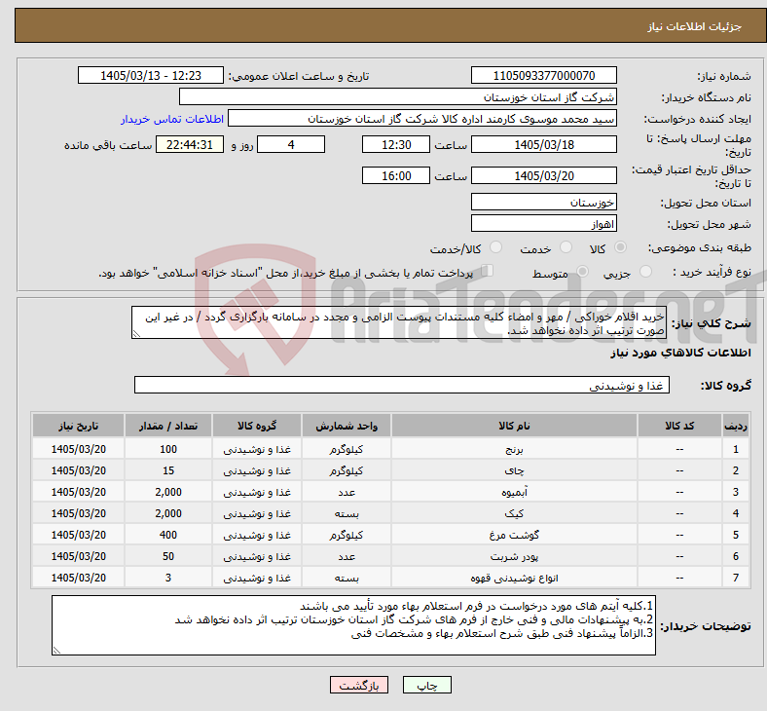Click the goods group field غذا و نوشیدنی
This screenshot has height=711, width=767.
(402, 385)
